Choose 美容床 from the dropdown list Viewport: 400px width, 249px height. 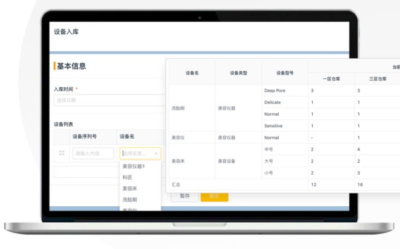point(129,188)
